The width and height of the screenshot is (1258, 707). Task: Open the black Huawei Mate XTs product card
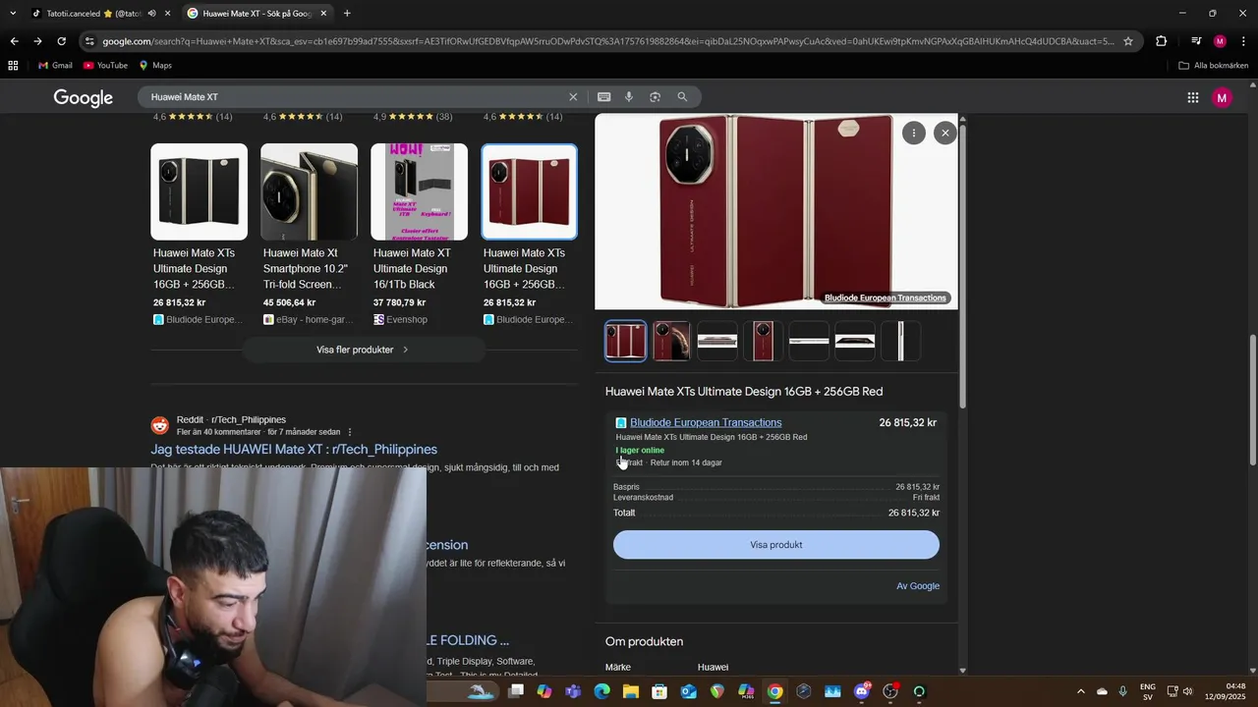[199, 235]
